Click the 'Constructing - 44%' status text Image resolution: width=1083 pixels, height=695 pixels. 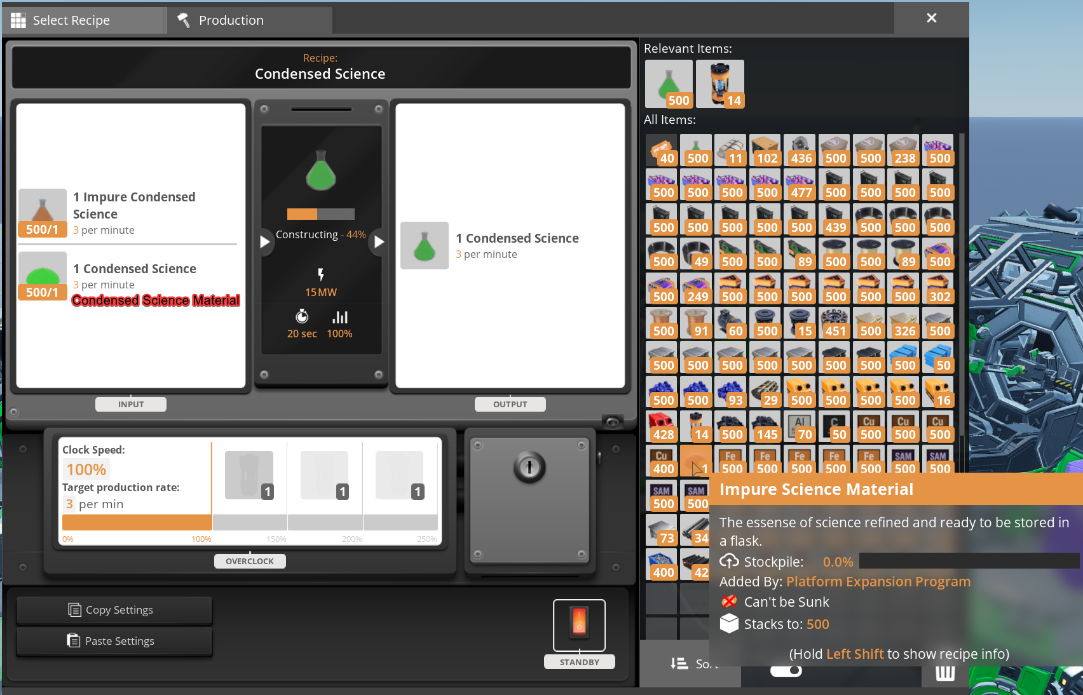(321, 234)
